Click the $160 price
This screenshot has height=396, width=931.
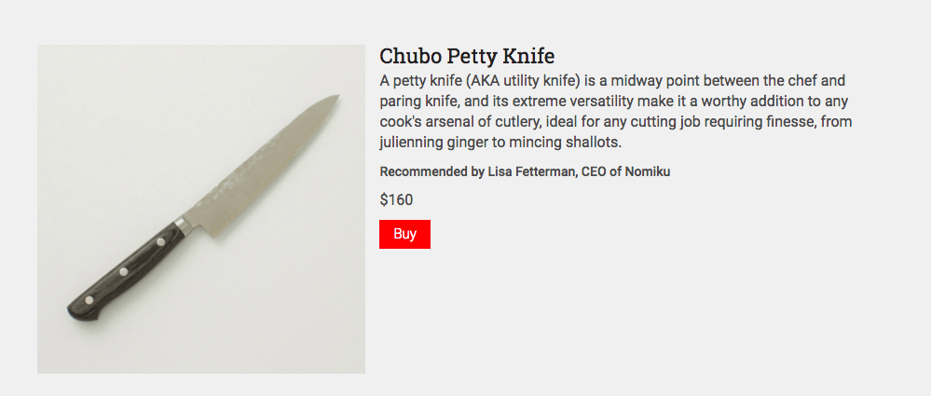pyautogui.click(x=396, y=199)
